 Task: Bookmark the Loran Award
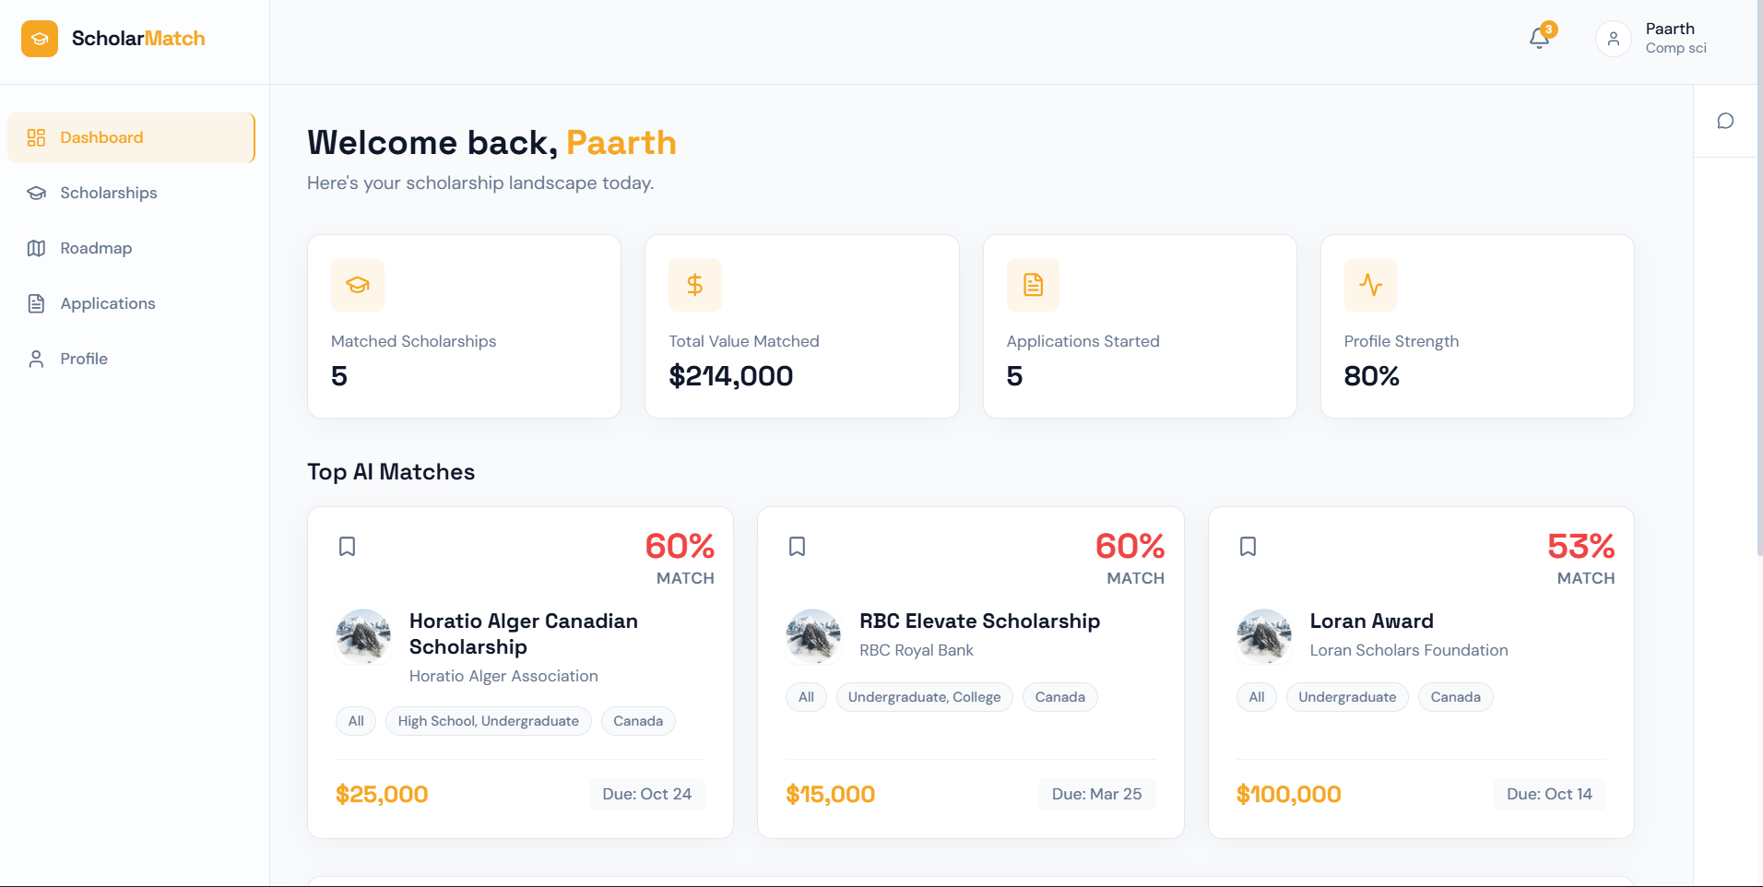tap(1248, 547)
